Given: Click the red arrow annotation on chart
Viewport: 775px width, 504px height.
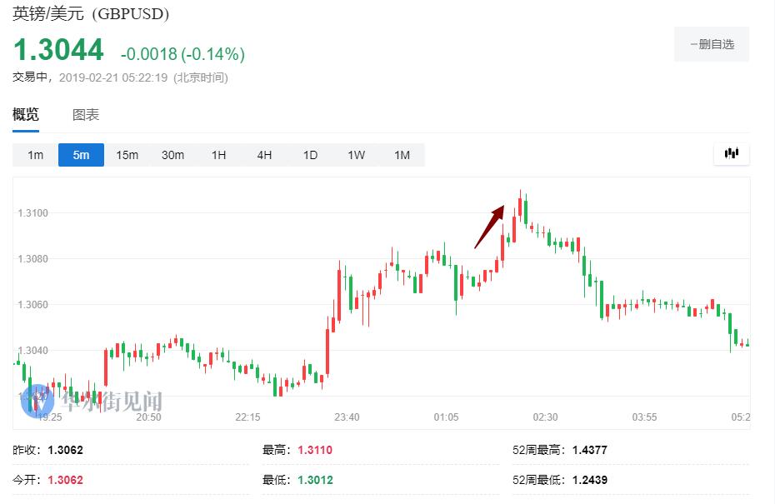Looking at the screenshot, I should coord(490,226).
